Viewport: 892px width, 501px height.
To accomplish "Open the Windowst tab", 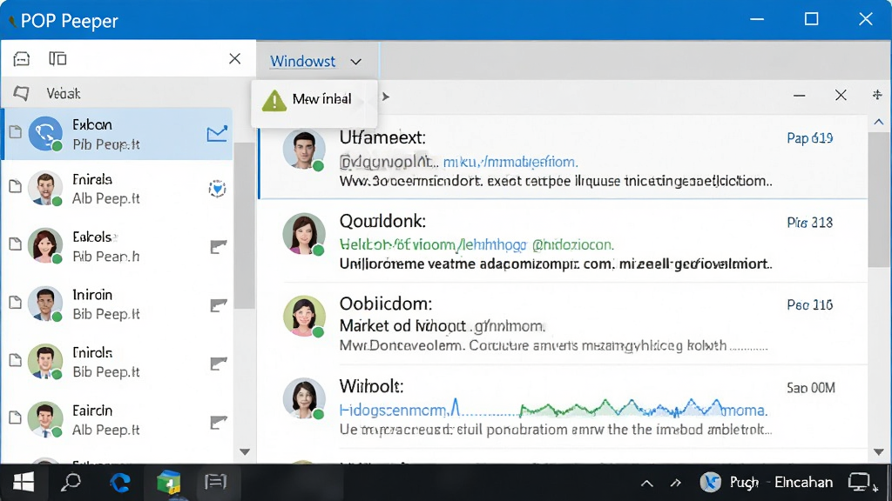I will (x=302, y=61).
